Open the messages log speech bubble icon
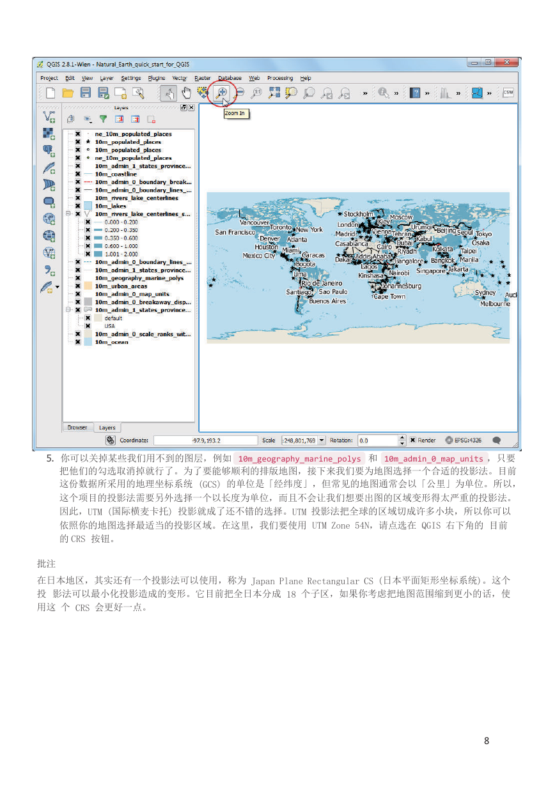This screenshot has height=785, width=555. [496, 440]
